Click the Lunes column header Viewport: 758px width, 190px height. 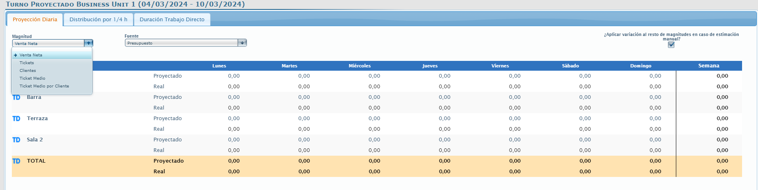pyautogui.click(x=219, y=66)
